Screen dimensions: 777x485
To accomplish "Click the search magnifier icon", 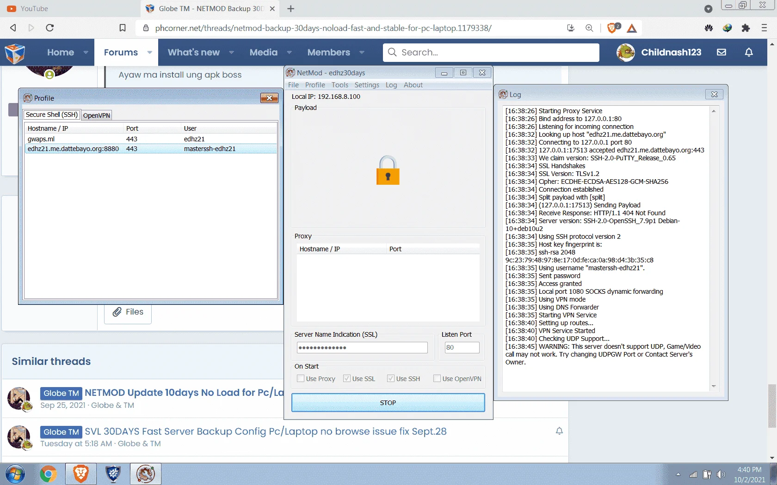I will tap(392, 52).
